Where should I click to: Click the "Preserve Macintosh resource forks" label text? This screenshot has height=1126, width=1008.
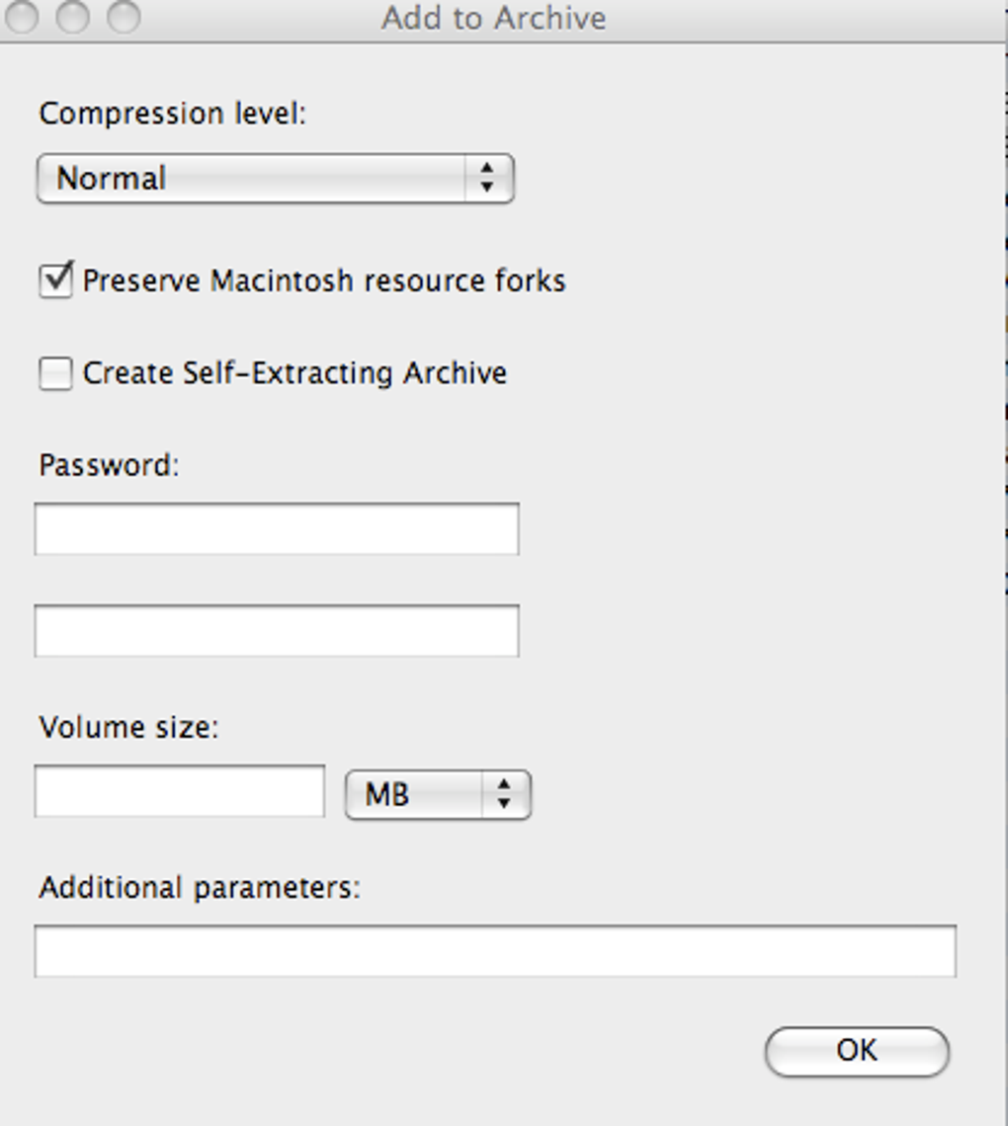click(x=324, y=281)
